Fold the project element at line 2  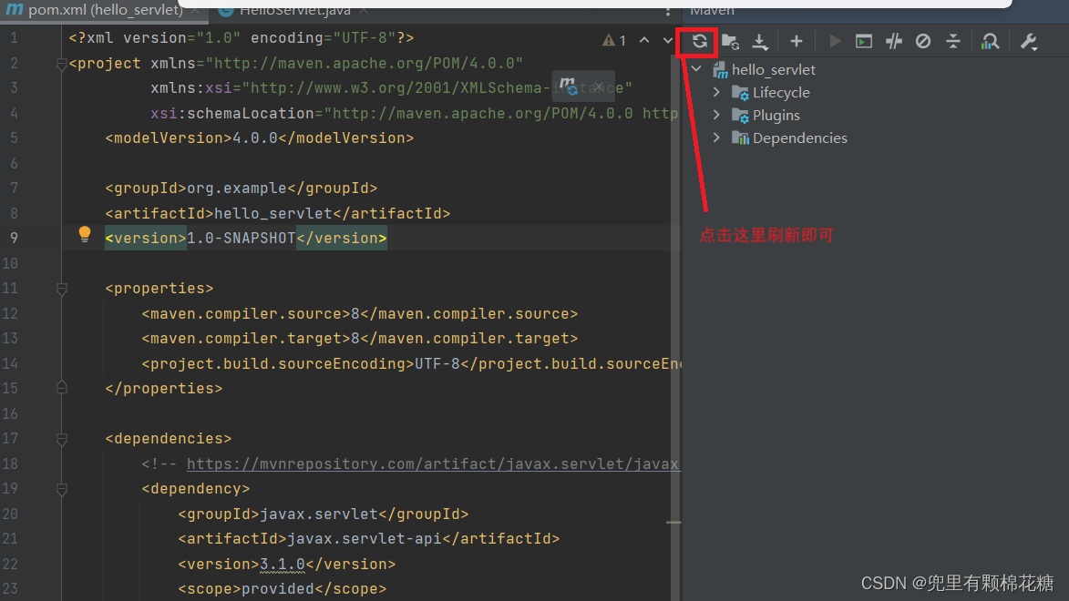(x=61, y=64)
